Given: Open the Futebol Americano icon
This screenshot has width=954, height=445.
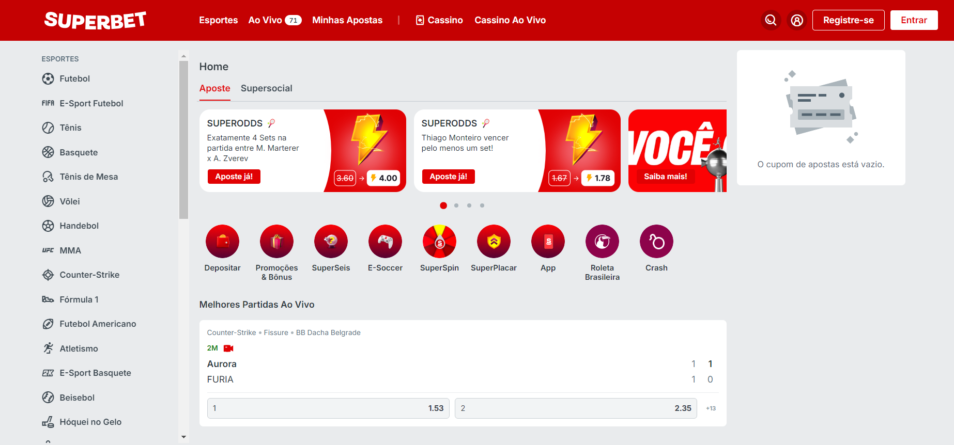Looking at the screenshot, I should coord(48,324).
